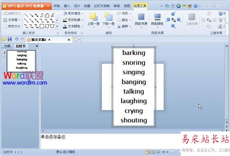Image resolution: width=230 pixels, height=156 pixels.
Task: Open the 审阅 ribbon tab
Action: [x=117, y=6]
